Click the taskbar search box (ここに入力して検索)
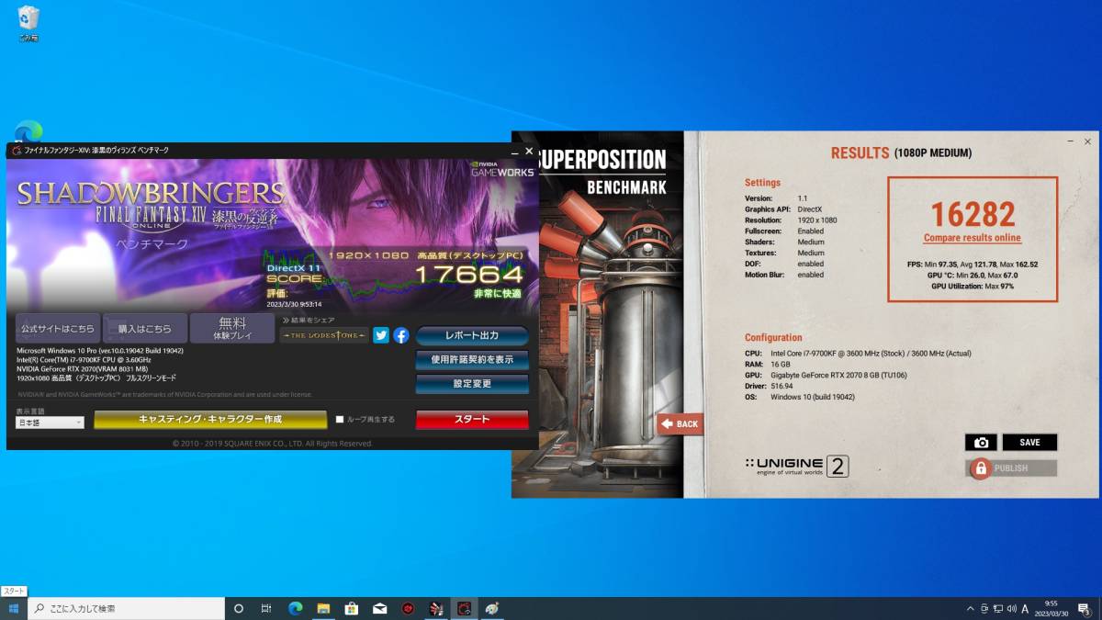This screenshot has width=1102, height=620. tap(127, 608)
